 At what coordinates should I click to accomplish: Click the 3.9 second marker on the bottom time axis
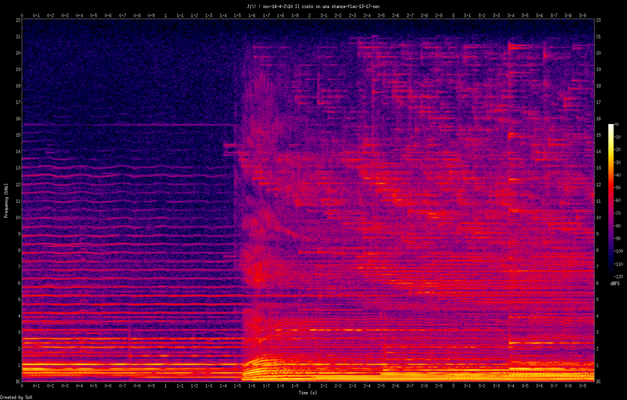(x=582, y=386)
